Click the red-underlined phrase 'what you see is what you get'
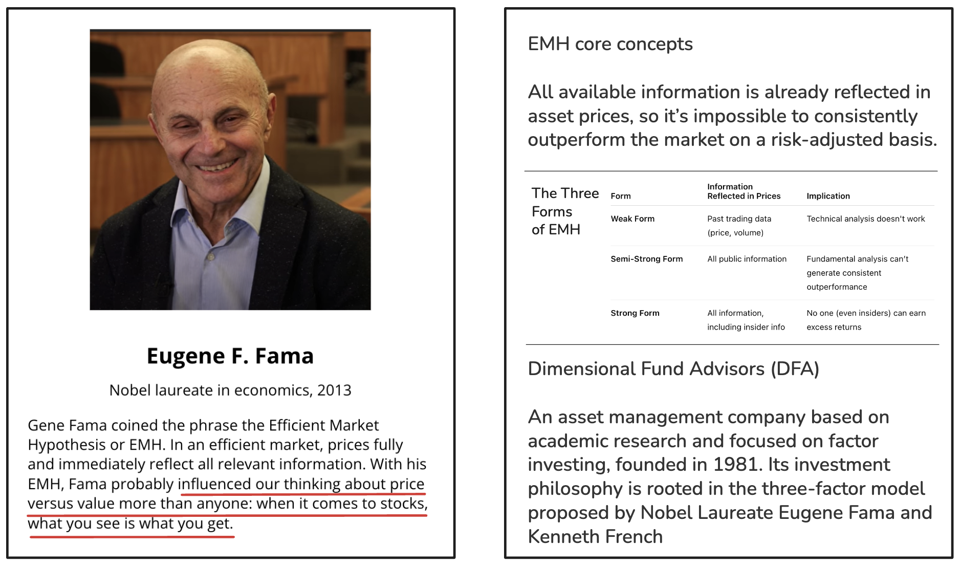 (x=130, y=524)
